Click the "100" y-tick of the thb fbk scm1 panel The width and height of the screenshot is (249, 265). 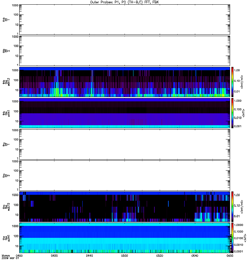coord(16,111)
